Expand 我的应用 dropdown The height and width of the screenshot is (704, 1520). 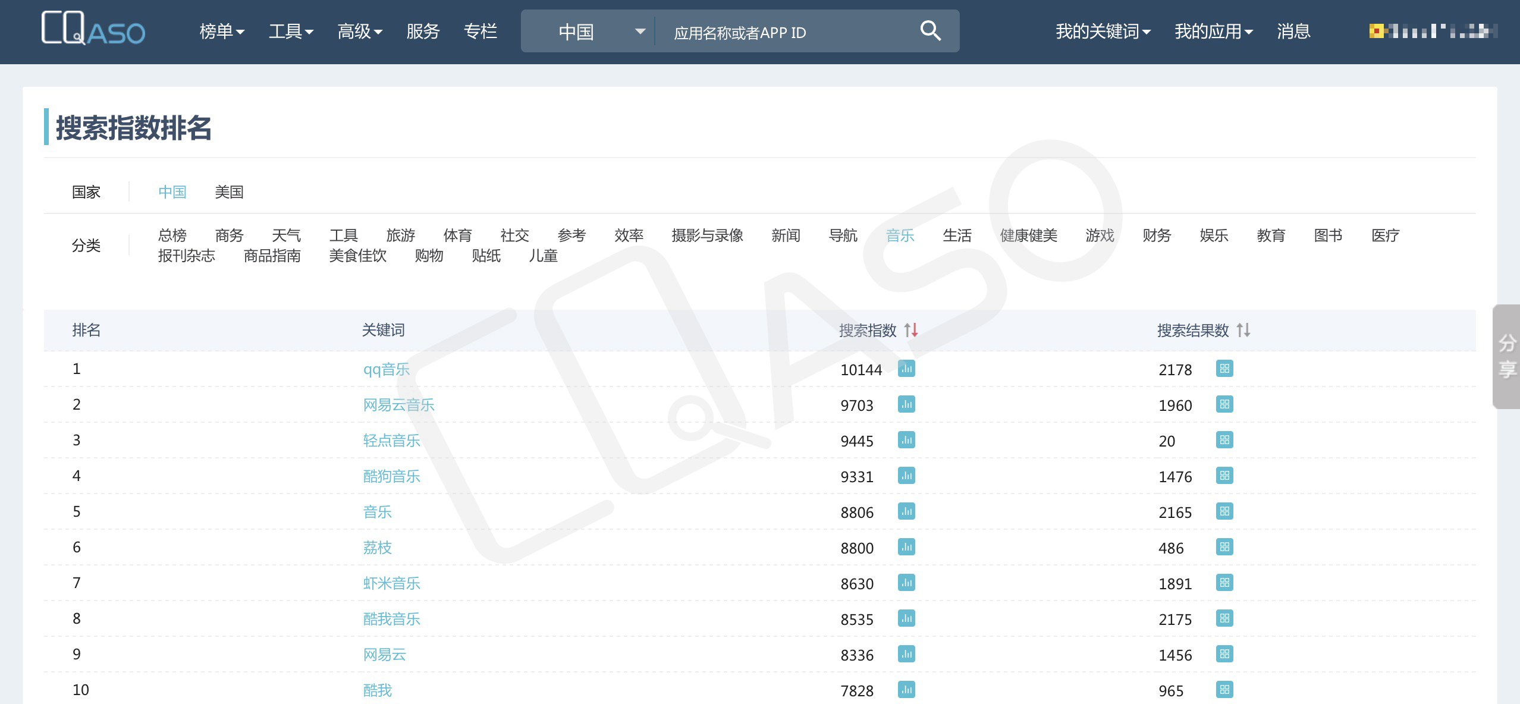1214,32
